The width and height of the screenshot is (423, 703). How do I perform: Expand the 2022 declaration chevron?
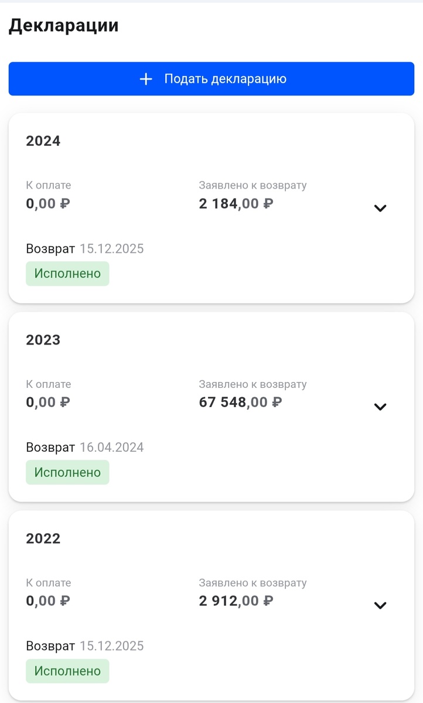click(380, 605)
